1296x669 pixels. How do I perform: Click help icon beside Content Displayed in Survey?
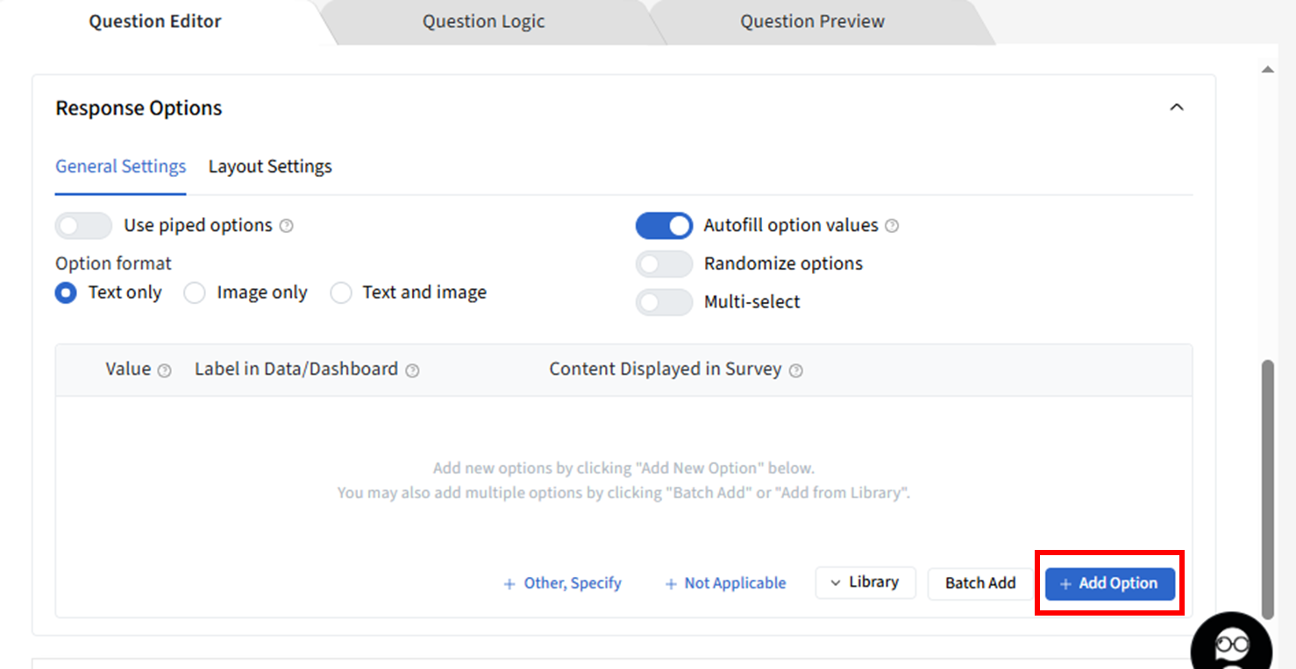pyautogui.click(x=795, y=370)
